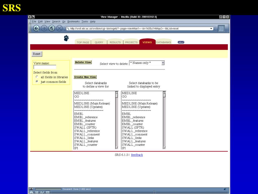The height and width of the screenshot is (194, 258).
Task: Click the Reset button
Action: 37,54
